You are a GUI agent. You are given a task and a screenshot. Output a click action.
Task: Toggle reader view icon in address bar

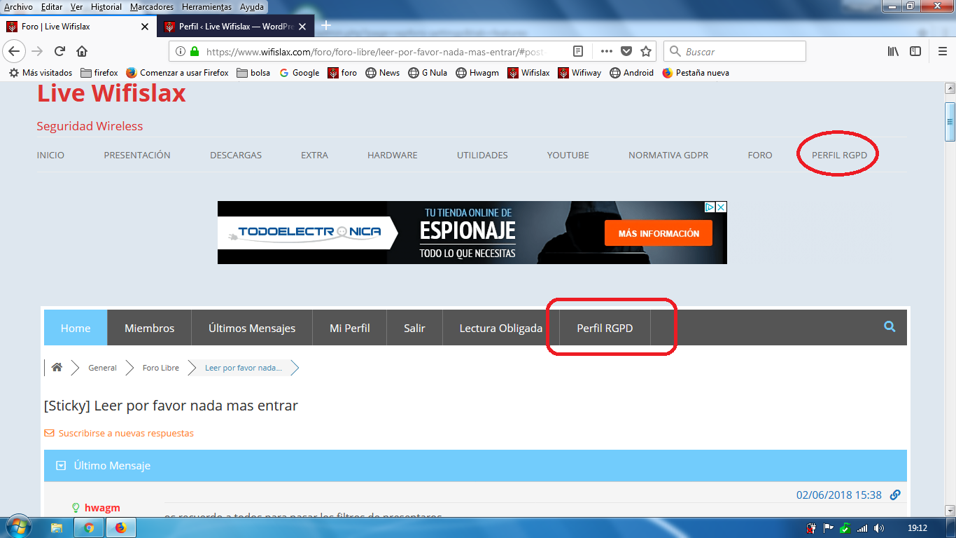[578, 51]
